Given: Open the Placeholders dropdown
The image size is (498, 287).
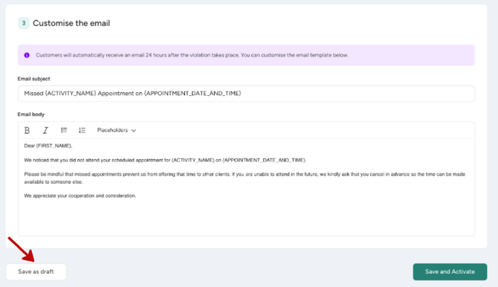Looking at the screenshot, I should pos(116,130).
